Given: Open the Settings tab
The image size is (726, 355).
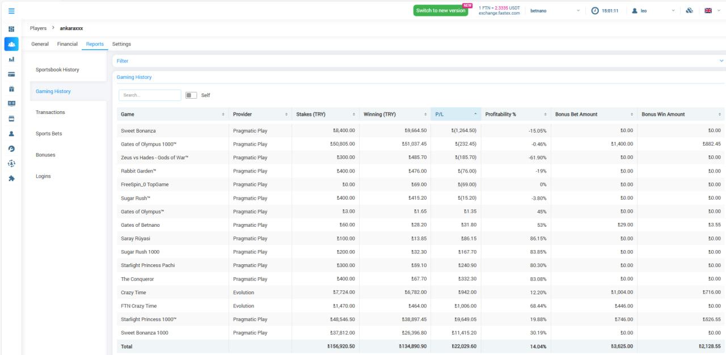Looking at the screenshot, I should pos(121,44).
